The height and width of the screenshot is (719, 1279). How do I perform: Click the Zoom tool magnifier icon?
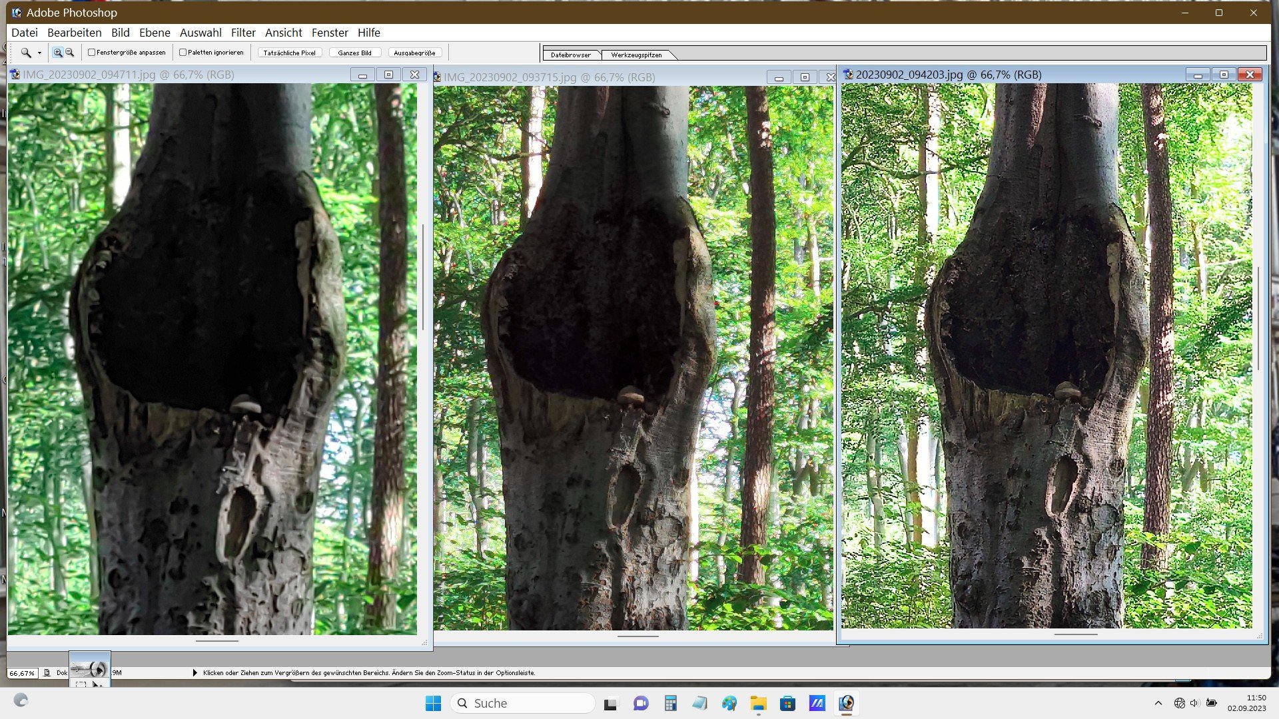[25, 53]
